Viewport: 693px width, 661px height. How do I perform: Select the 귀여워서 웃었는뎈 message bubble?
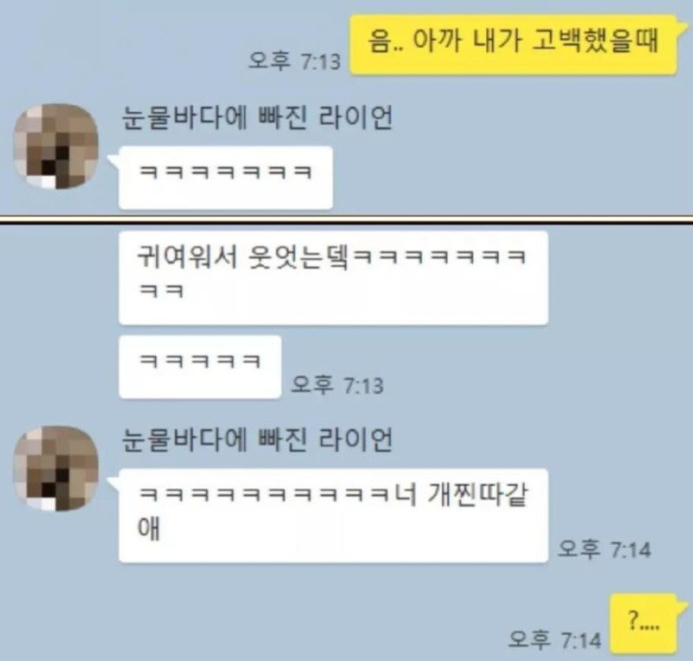coord(334,278)
